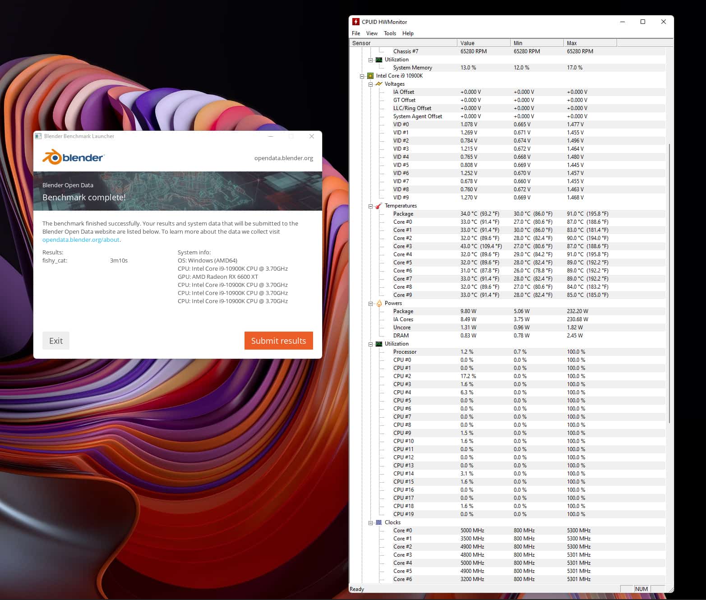The height and width of the screenshot is (600, 706).
Task: Click the Min column header
Action: pyautogui.click(x=537, y=43)
